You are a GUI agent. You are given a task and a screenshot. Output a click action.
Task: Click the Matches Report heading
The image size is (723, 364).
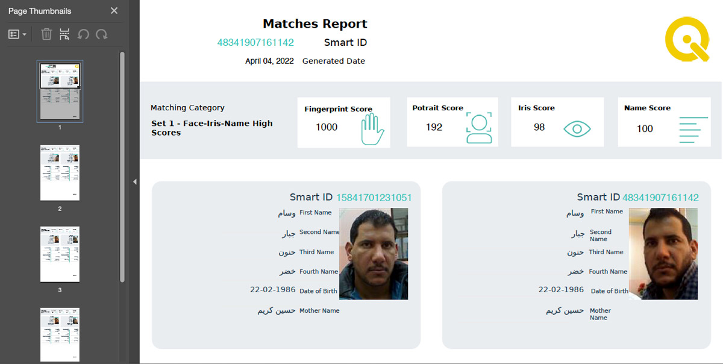(315, 24)
